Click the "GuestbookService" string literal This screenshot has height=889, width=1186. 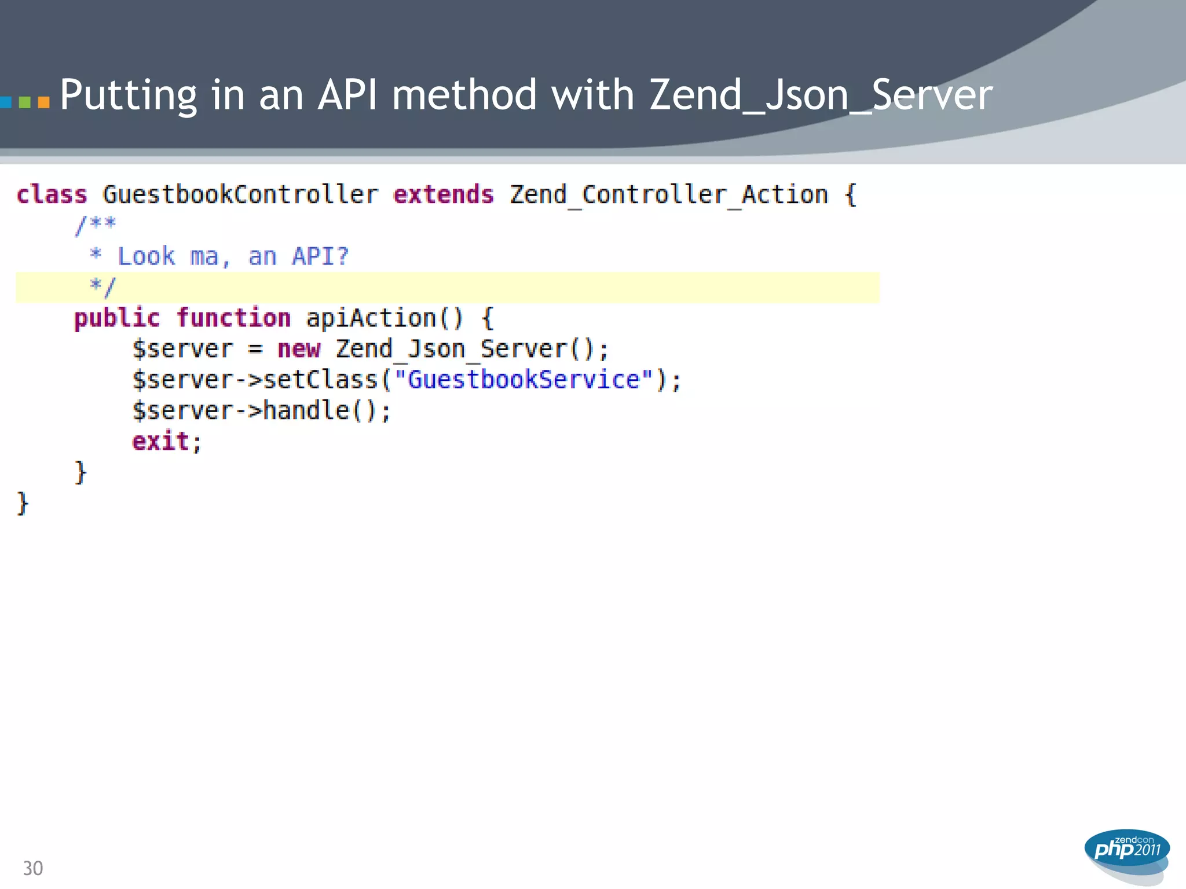[x=524, y=380]
